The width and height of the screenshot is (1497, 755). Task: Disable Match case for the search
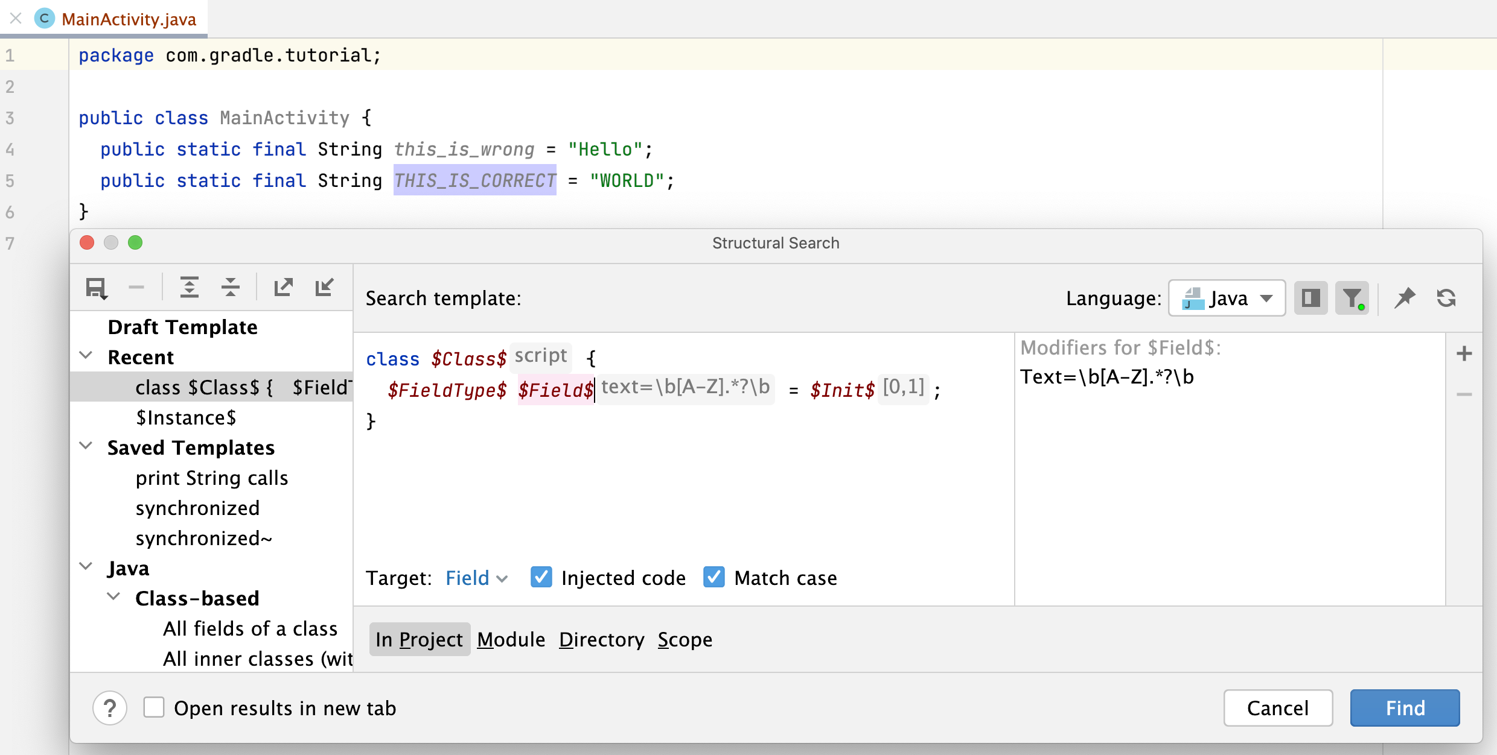pyautogui.click(x=713, y=577)
